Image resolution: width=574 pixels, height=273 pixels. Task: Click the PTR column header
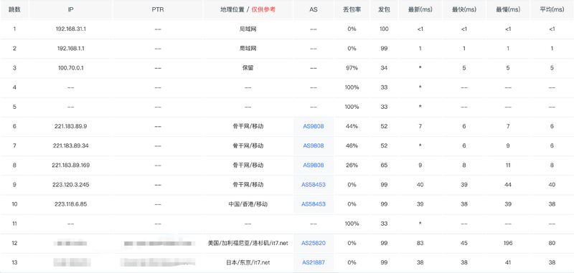157,10
